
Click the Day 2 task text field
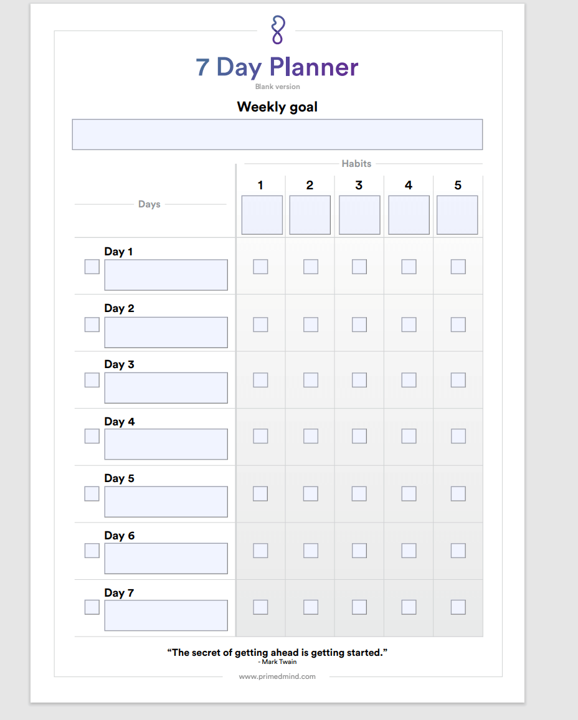point(166,333)
